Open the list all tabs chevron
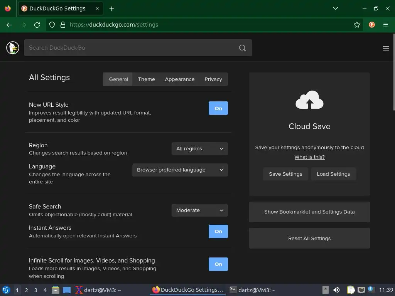This screenshot has width=395, height=296. (x=336, y=8)
